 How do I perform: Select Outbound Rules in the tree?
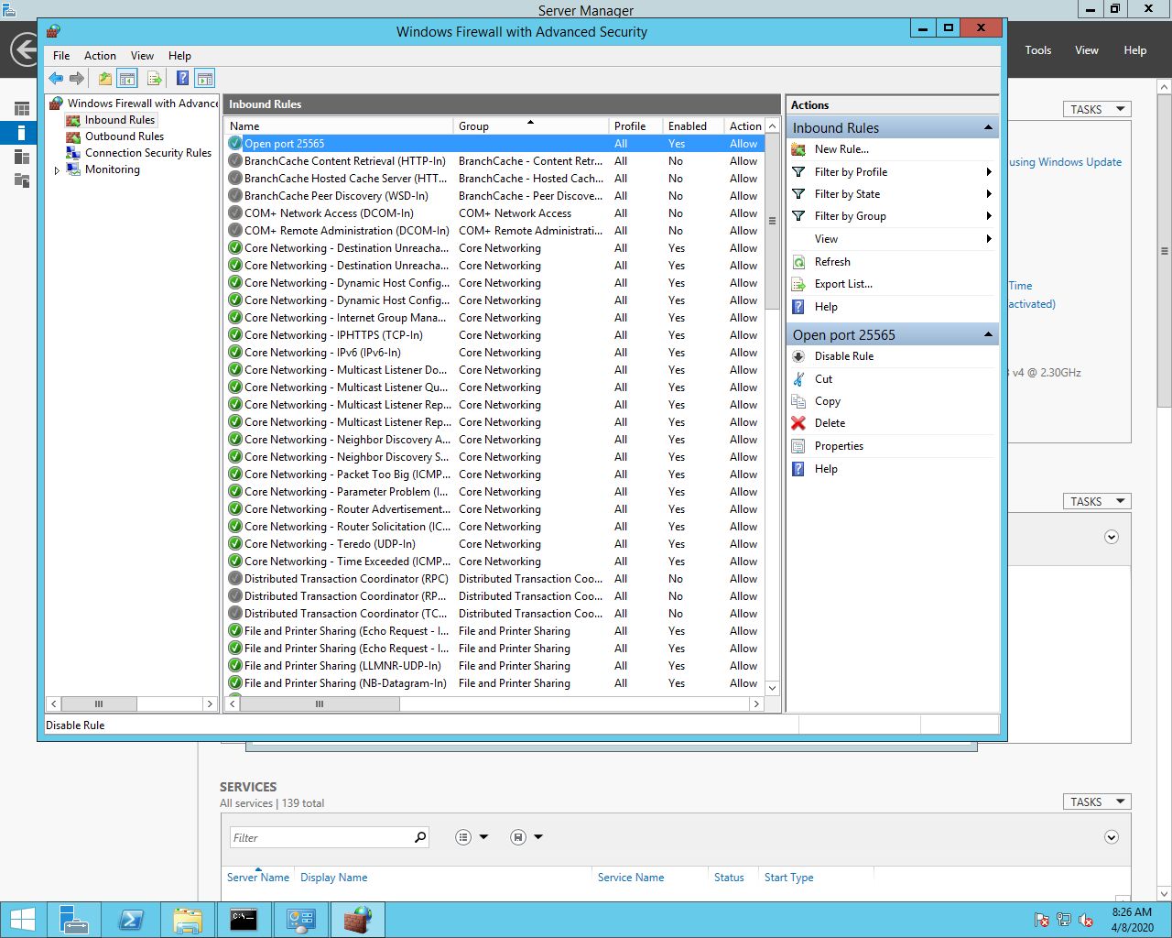tap(125, 136)
